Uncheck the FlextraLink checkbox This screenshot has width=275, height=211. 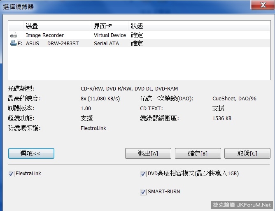tap(11, 174)
